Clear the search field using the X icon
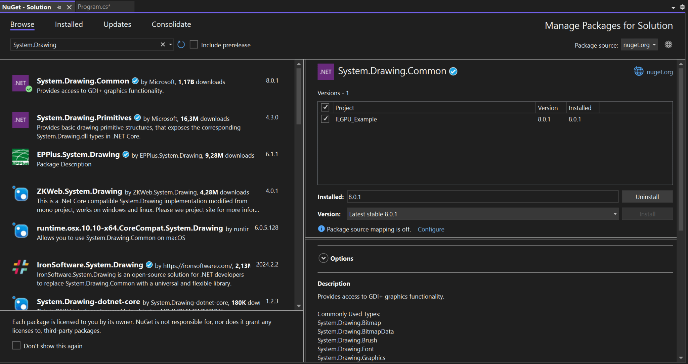The image size is (688, 364). [x=163, y=44]
